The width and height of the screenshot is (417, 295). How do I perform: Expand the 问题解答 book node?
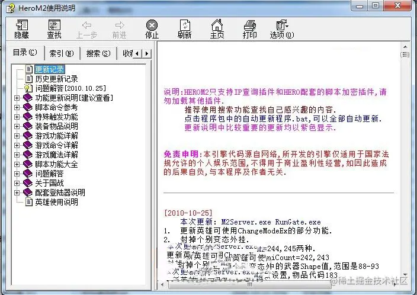click(x=17, y=174)
